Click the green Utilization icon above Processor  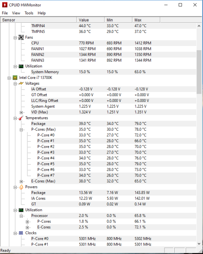21,210
